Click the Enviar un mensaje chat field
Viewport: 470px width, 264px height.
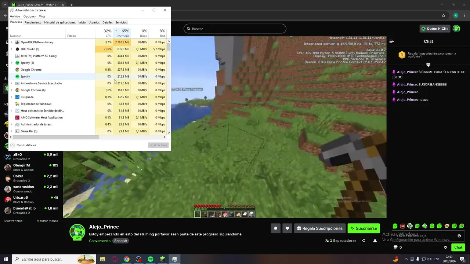(x=428, y=236)
